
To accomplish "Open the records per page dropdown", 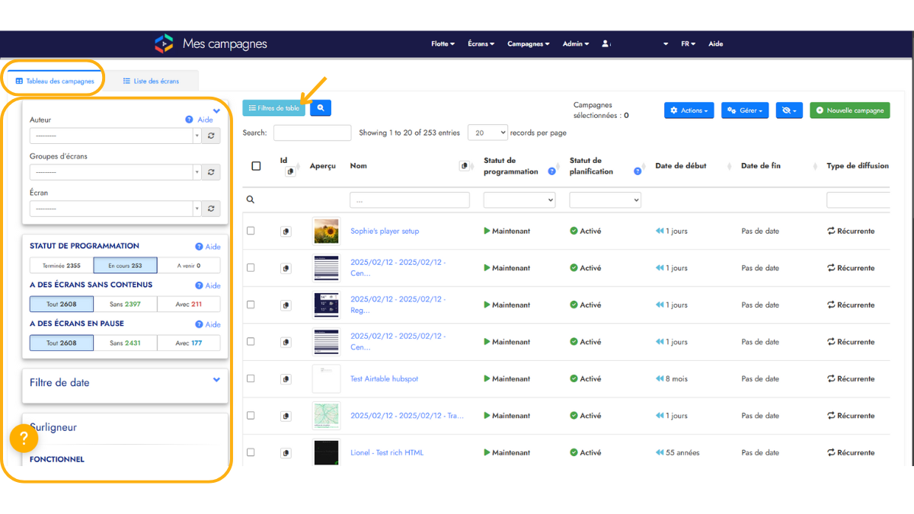I will pyautogui.click(x=487, y=132).
